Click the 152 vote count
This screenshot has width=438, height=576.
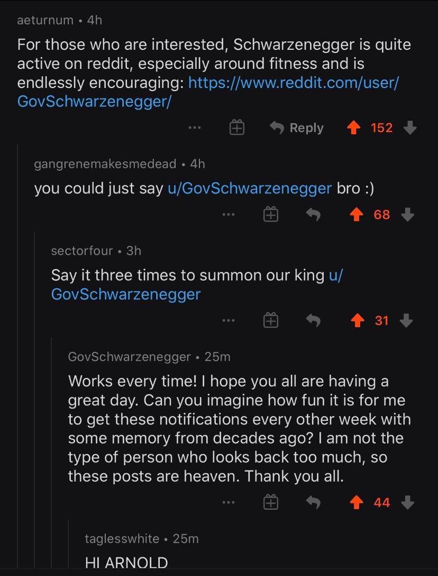coord(382,127)
